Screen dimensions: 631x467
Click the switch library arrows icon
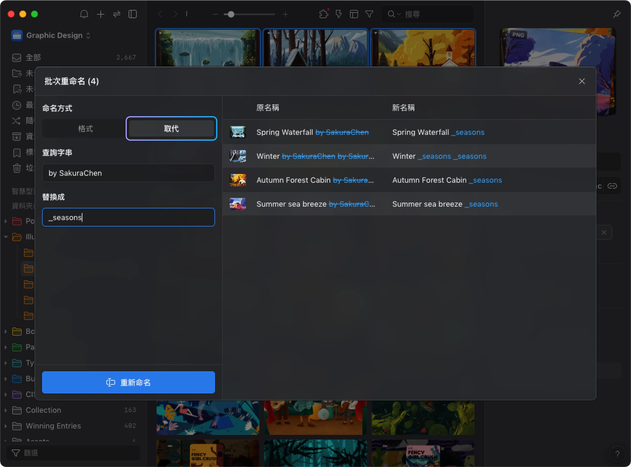coord(117,14)
